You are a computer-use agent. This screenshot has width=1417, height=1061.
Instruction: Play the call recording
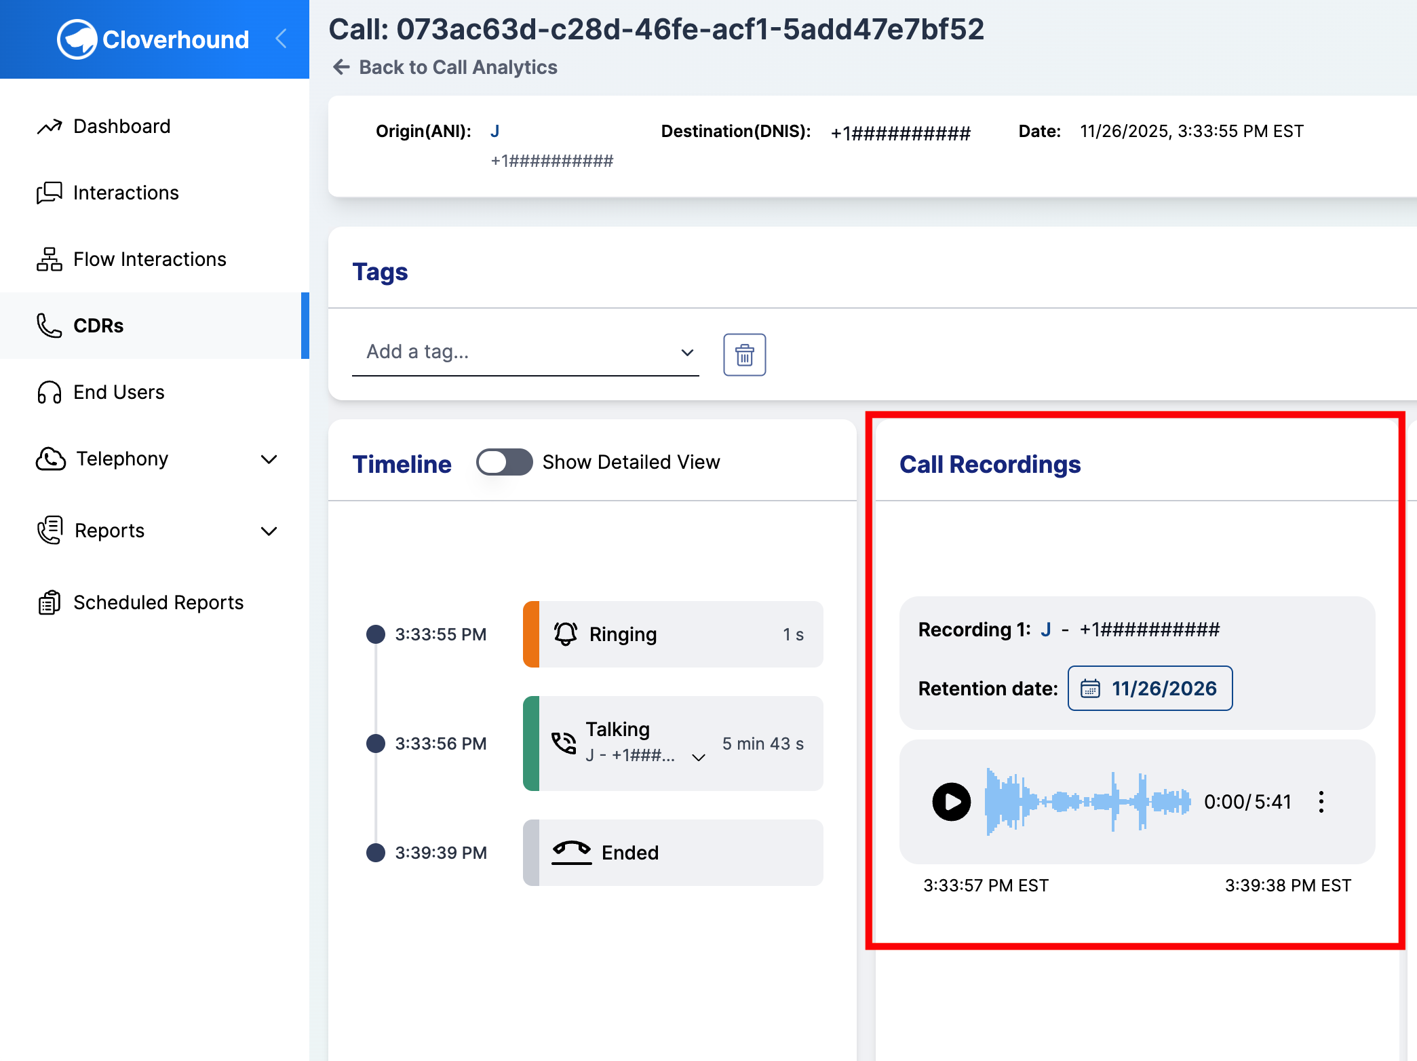(x=951, y=802)
